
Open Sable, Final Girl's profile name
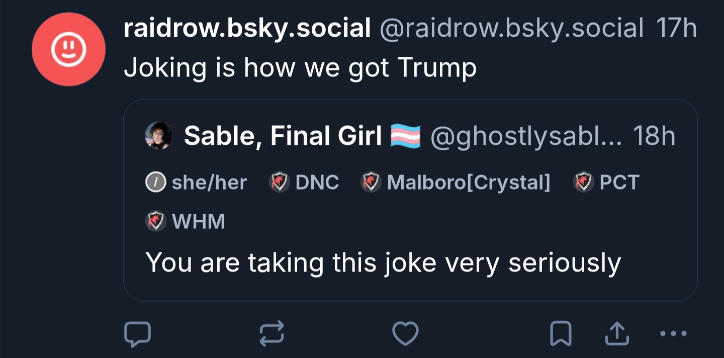point(283,136)
